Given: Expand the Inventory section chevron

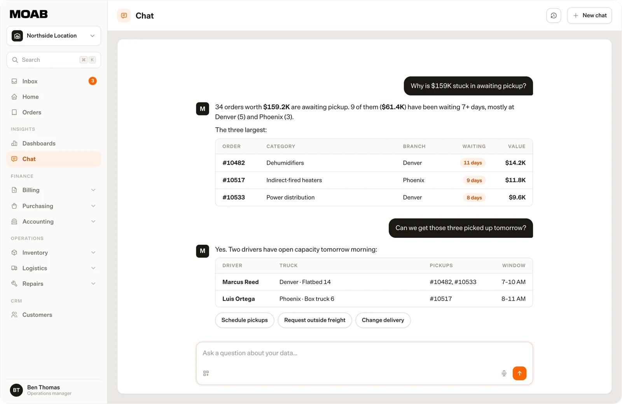Looking at the screenshot, I should click(x=93, y=252).
